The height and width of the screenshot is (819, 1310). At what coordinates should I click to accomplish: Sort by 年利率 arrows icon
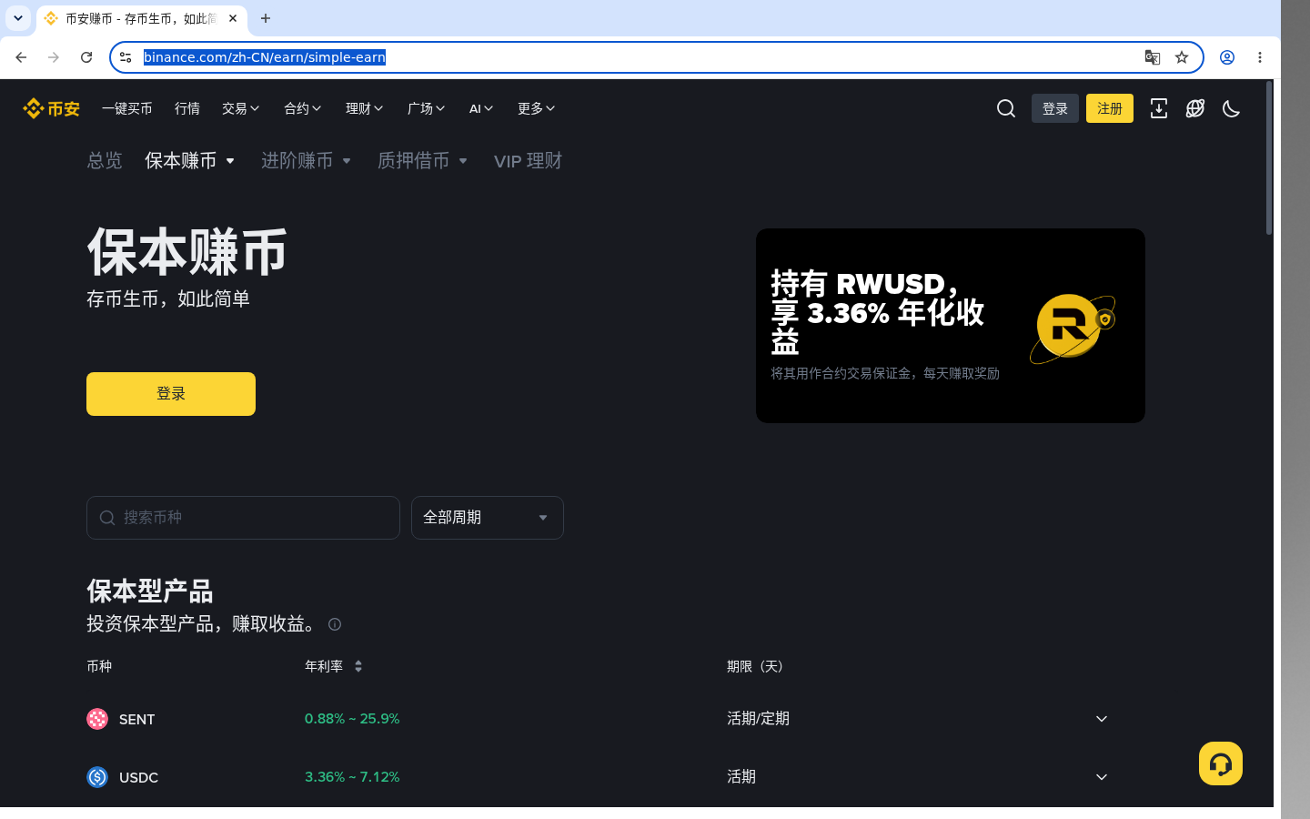click(358, 666)
